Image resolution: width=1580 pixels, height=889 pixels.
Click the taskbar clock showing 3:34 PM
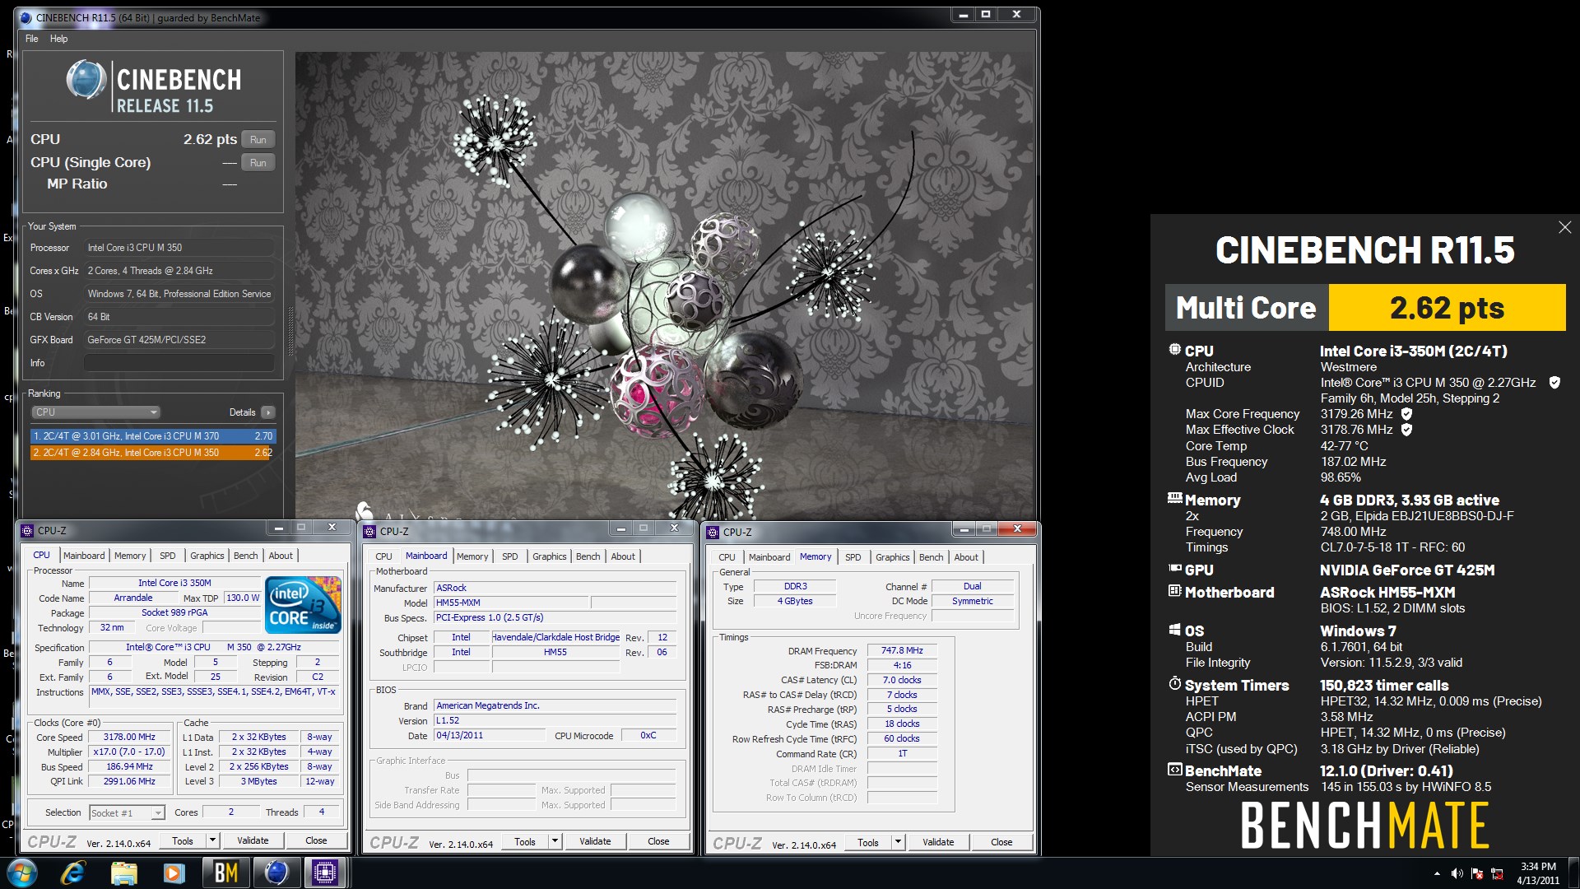click(1538, 873)
